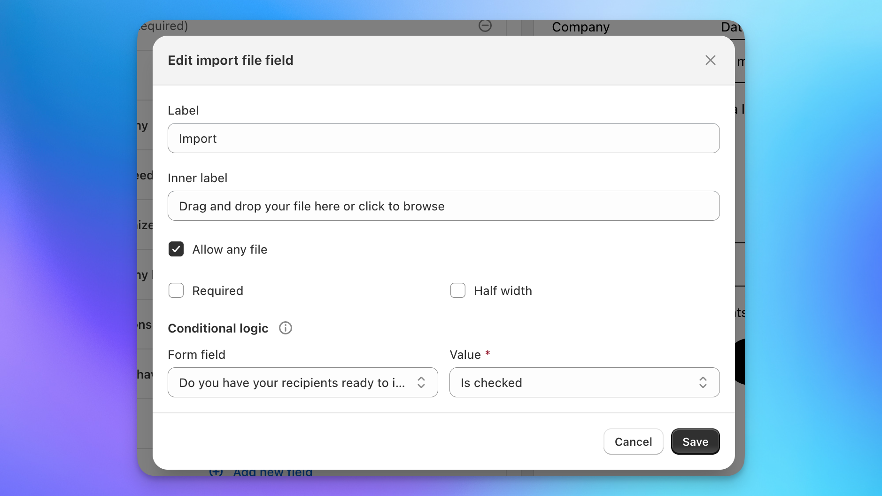Cancel editing the import file field
The image size is (882, 496).
[633, 442]
